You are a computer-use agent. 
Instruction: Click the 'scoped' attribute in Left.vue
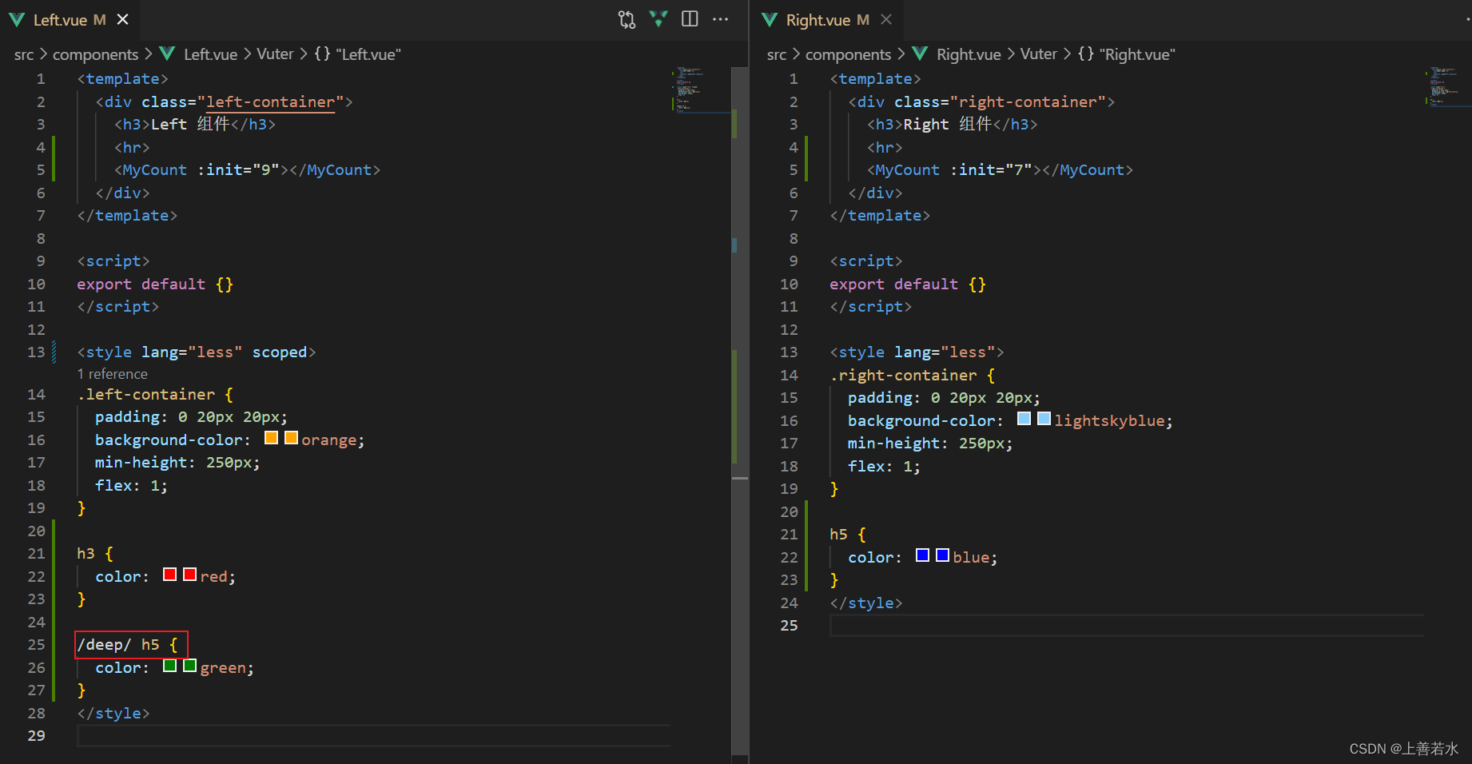pos(280,352)
